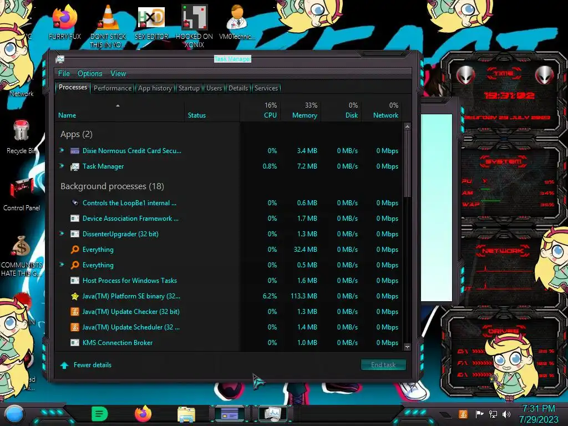The image size is (568, 426).
Task: Click the Java Update Scheduler icon
Action: click(x=75, y=327)
